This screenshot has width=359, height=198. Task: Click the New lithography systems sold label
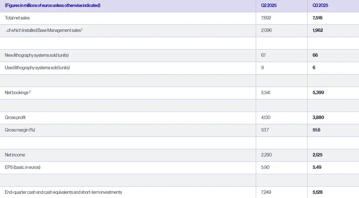pos(37,55)
